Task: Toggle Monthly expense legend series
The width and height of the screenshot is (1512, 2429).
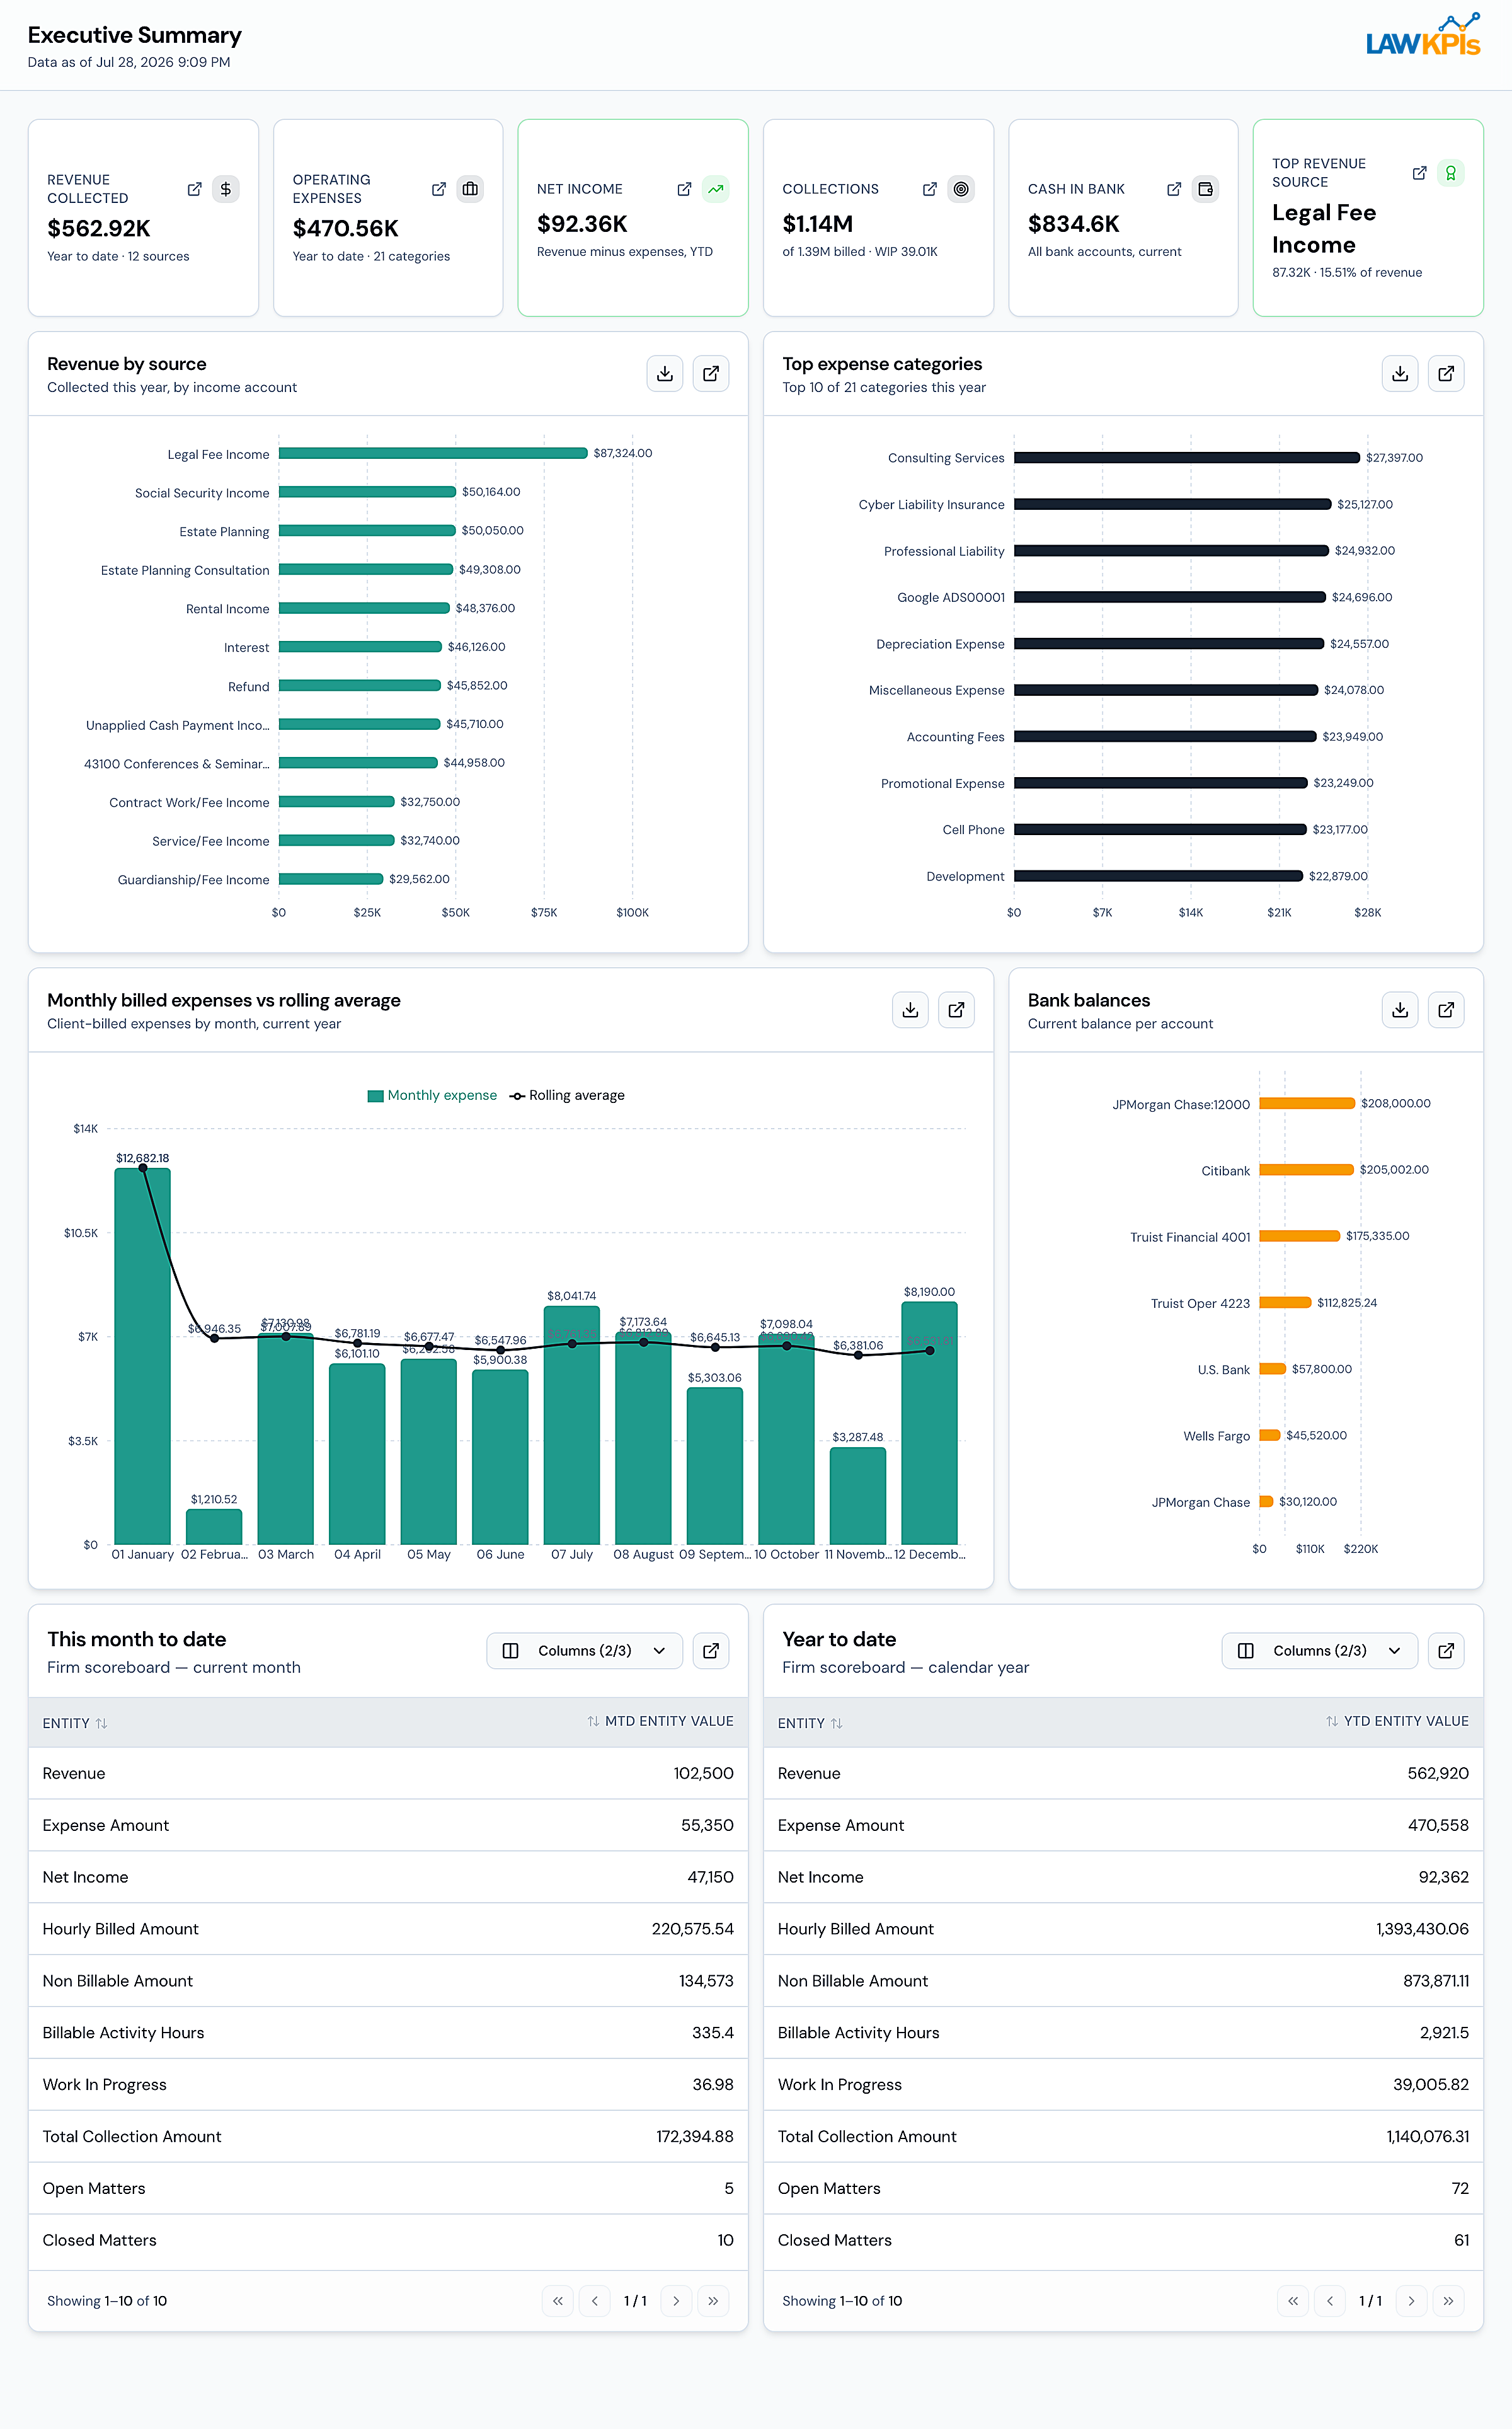Action: pyautogui.click(x=432, y=1095)
